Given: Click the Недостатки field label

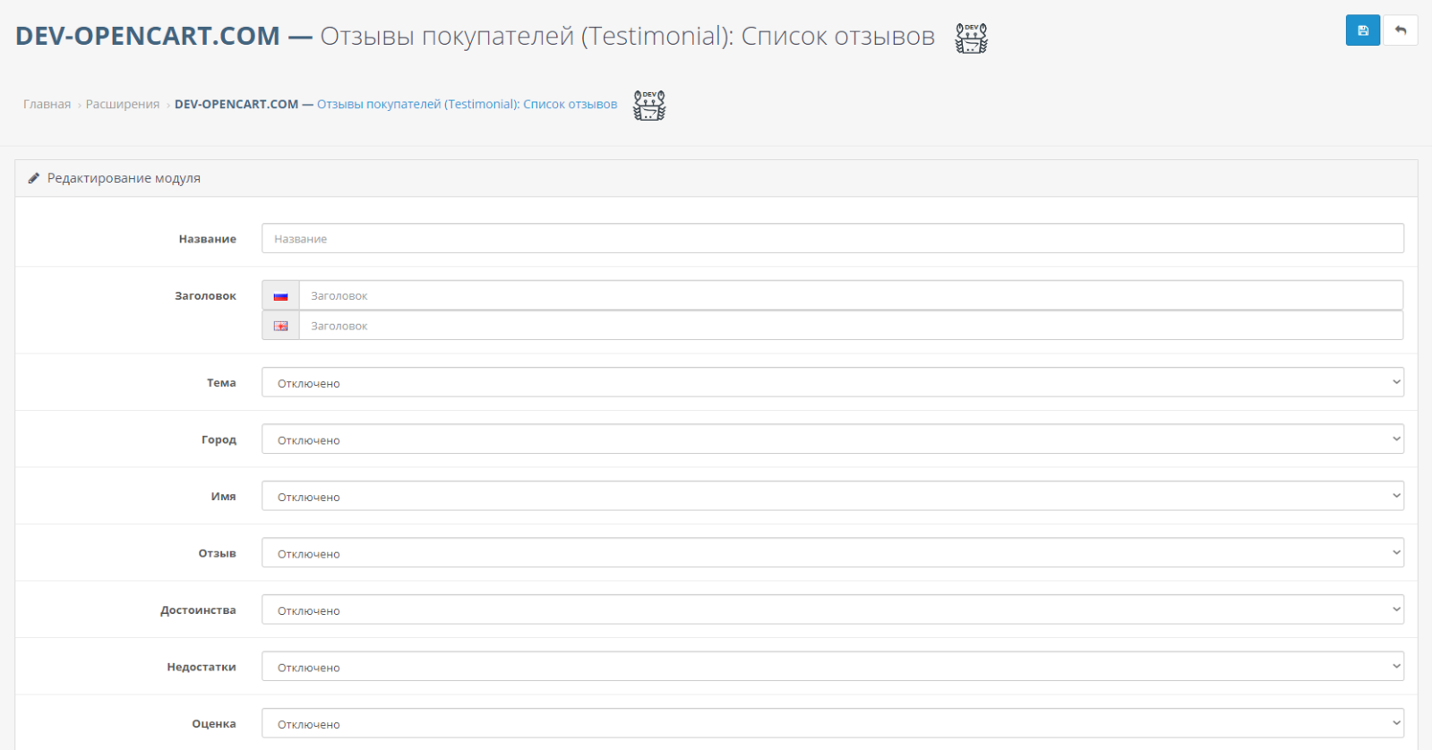Looking at the screenshot, I should tap(202, 667).
